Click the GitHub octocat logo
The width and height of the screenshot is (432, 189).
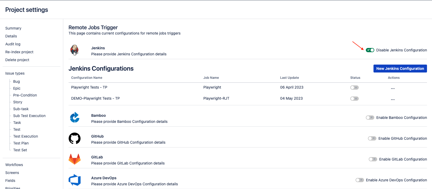pyautogui.click(x=75, y=138)
